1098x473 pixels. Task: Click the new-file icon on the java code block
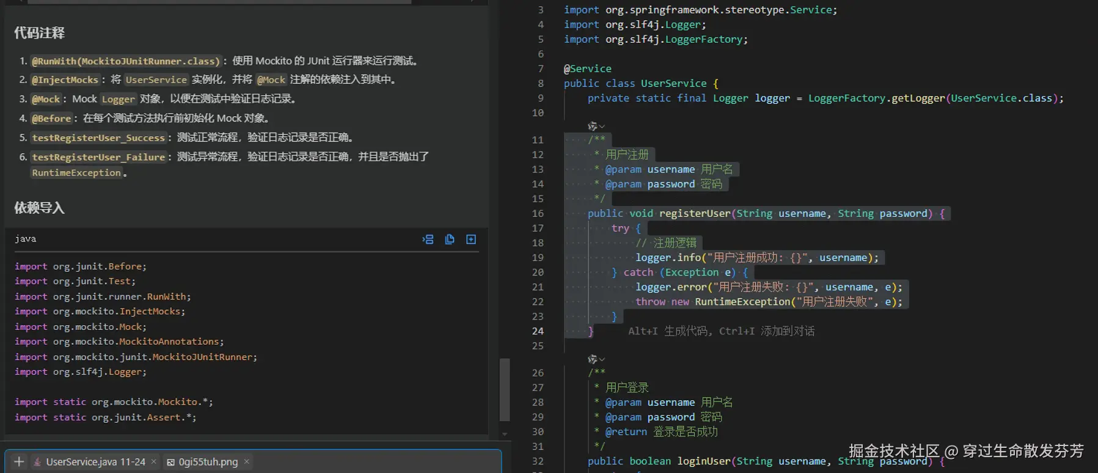471,240
